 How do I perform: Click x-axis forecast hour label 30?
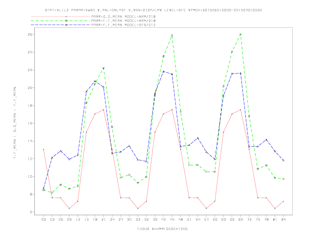(x=129, y=219)
